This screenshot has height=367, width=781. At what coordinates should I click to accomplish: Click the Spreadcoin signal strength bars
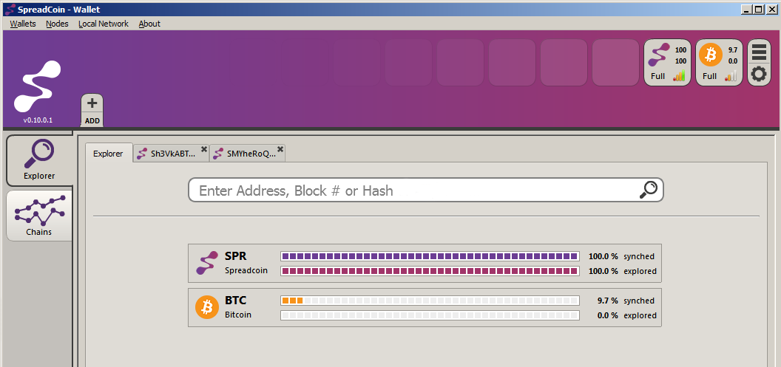click(679, 76)
